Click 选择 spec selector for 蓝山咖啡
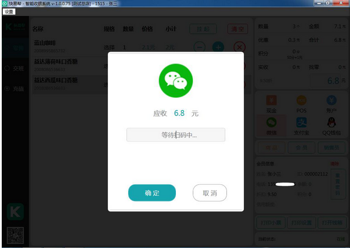 (x=109, y=48)
